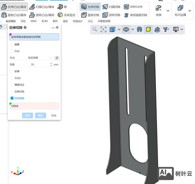Select the yellow cube display style icon
Viewport: 195px width, 184px height.
148,29
